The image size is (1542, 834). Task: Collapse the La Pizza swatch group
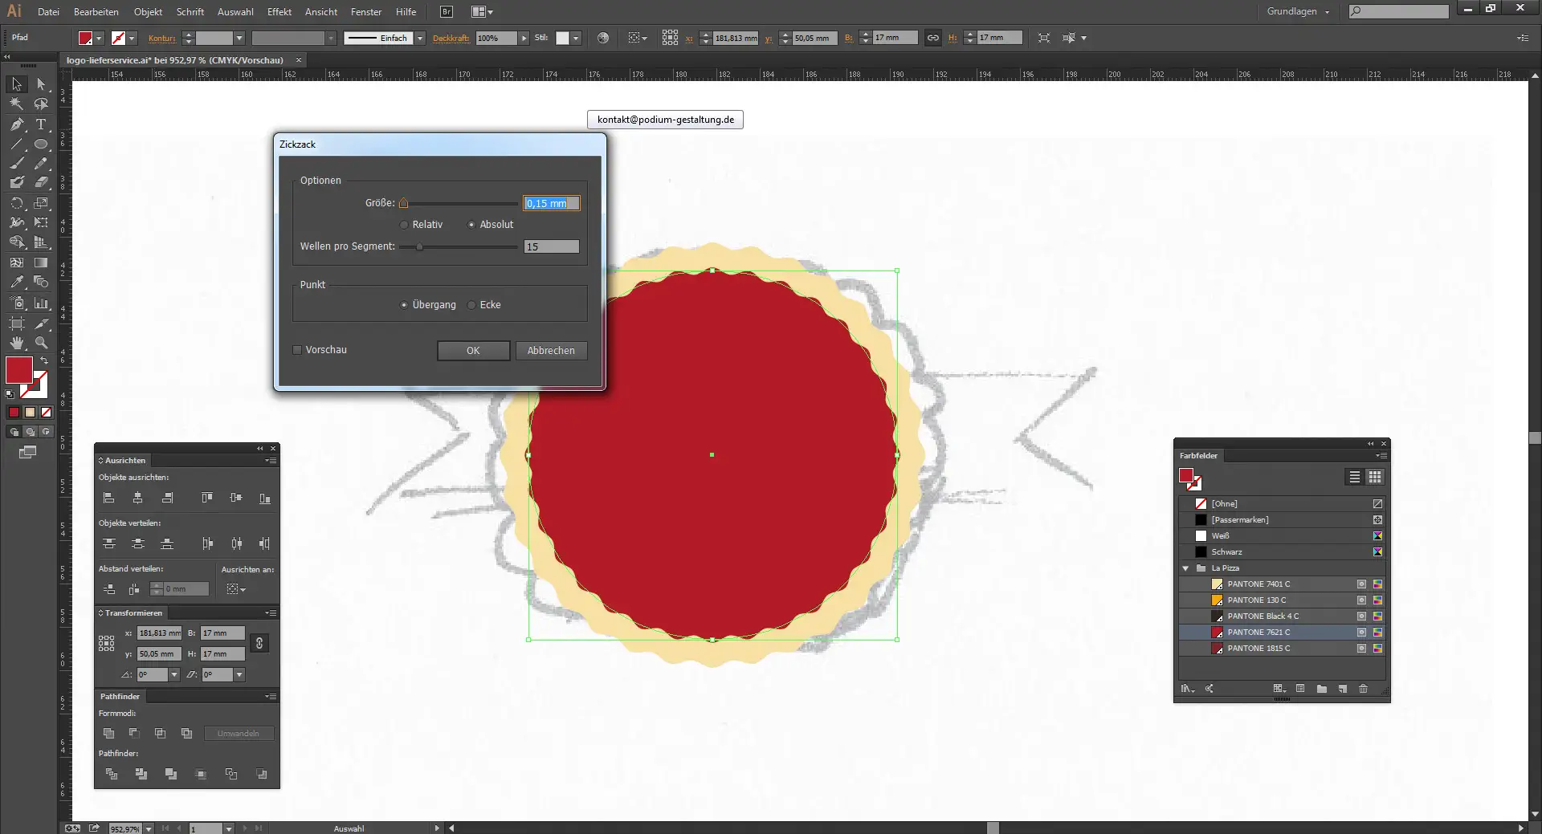tap(1186, 568)
